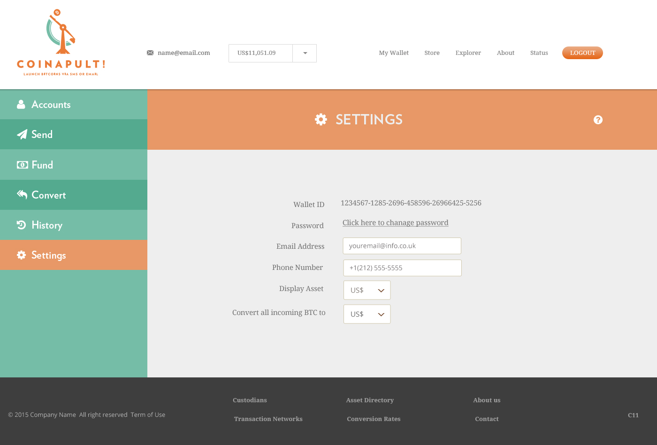Click the gear icon beside SETTINGS heading
657x445 pixels.
pos(321,119)
